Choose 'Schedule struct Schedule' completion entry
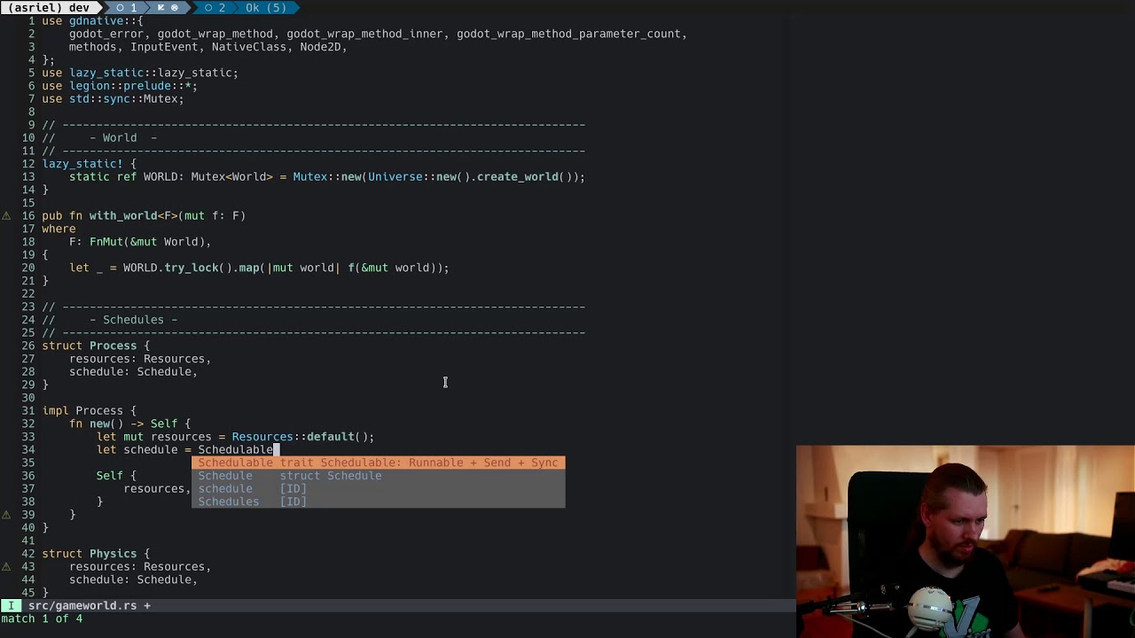Screen dimensions: 1135x638 (378, 476)
